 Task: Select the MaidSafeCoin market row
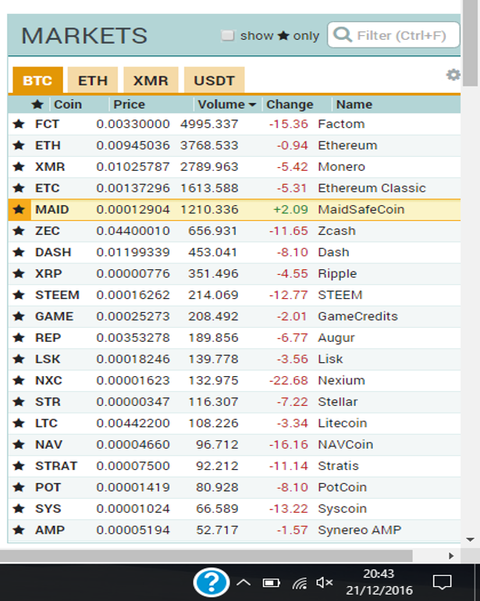click(234, 210)
